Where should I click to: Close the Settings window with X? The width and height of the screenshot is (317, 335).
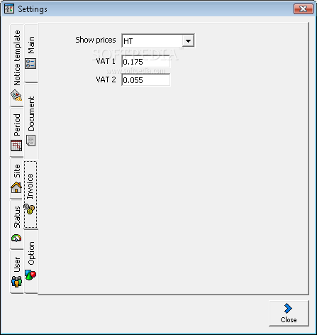(304, 9)
